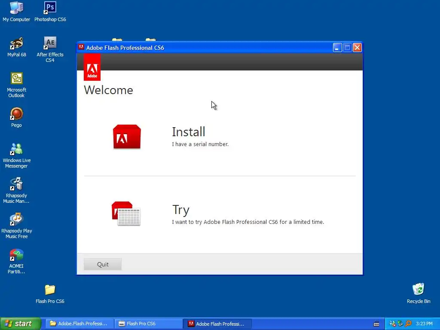Click the Try calendar icon
The width and height of the screenshot is (440, 330).
click(126, 213)
